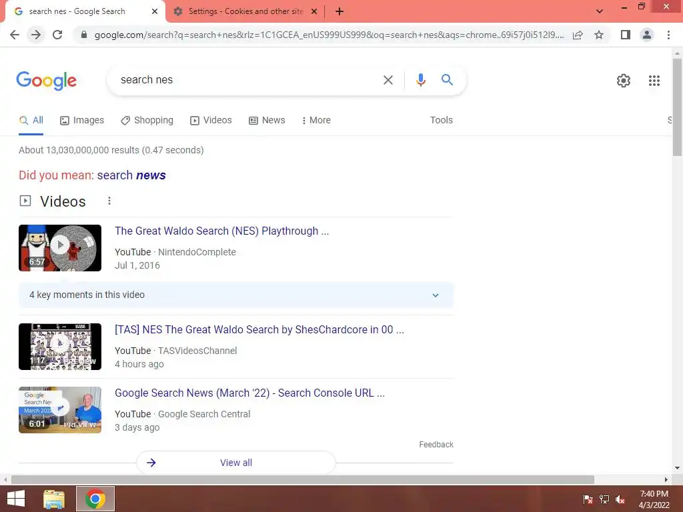Open the More search categories menu
Screen dimensions: 683x512
[x=316, y=121]
